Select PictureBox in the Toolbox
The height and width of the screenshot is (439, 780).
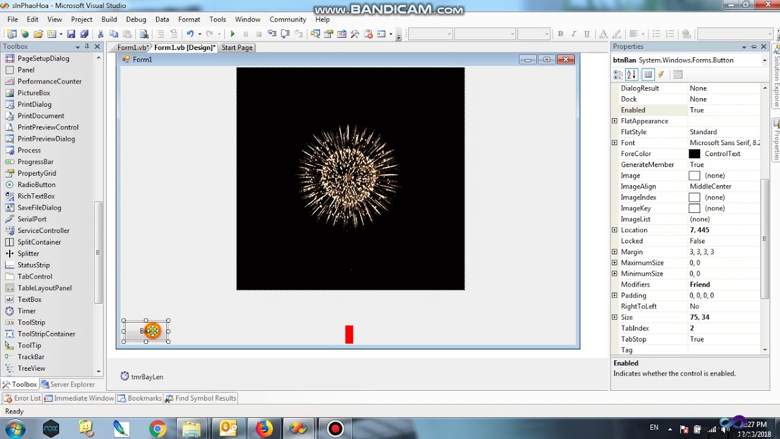34,93
